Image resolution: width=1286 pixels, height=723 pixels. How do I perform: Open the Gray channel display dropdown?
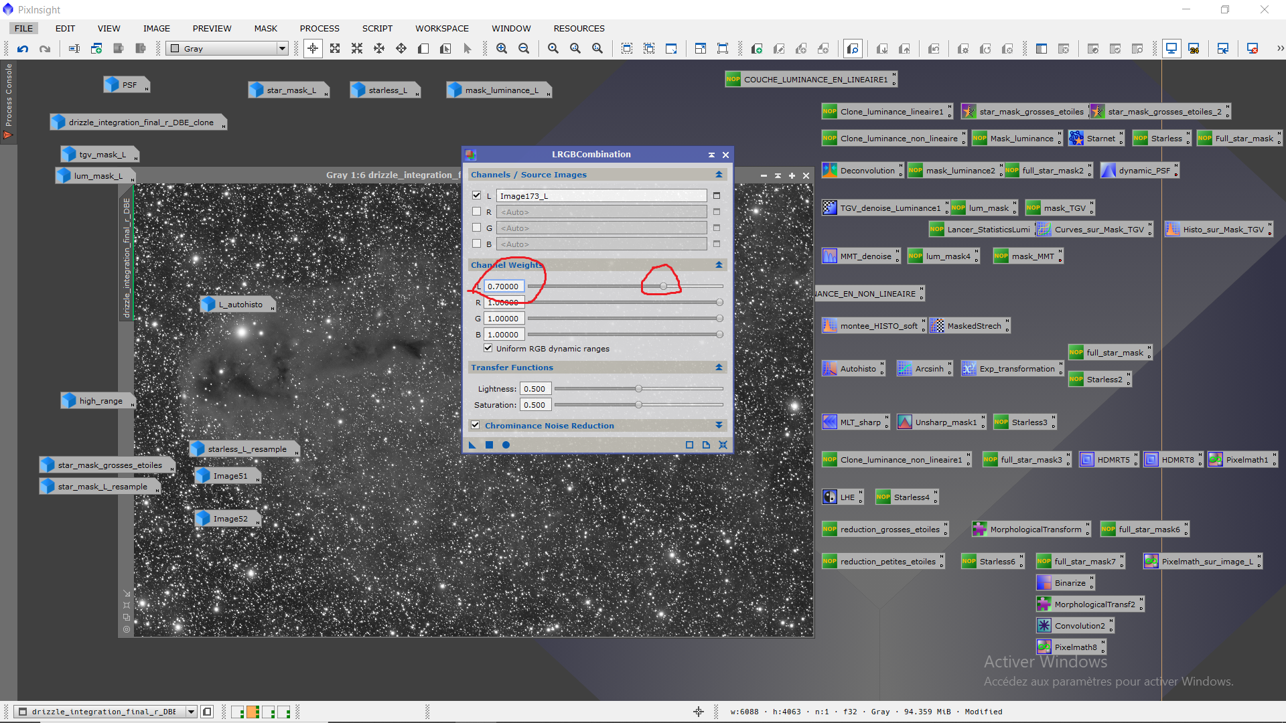(282, 48)
